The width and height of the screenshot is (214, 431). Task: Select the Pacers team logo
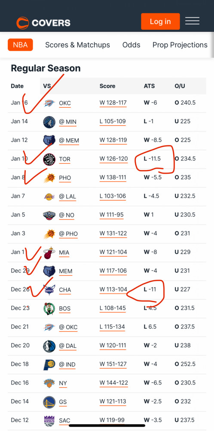49,365
